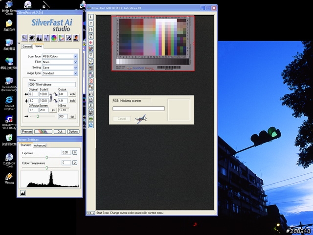Screen dimensions: 313x235
Task: Open GIGABYTE VGA Utility desktop icon
Action: [9, 122]
